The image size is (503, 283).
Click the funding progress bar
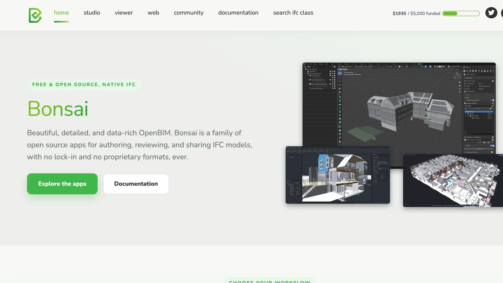[x=461, y=14]
